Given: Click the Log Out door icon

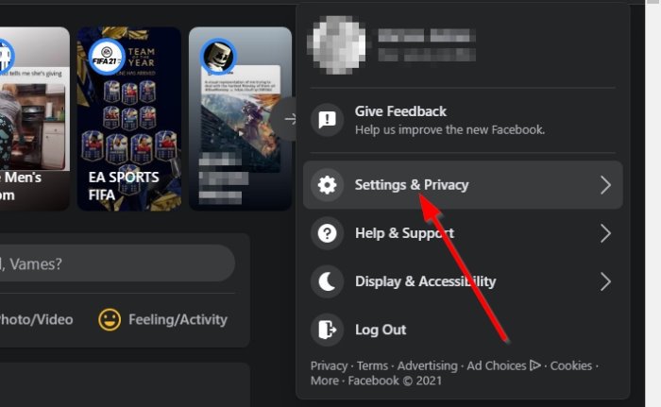Looking at the screenshot, I should 327,330.
